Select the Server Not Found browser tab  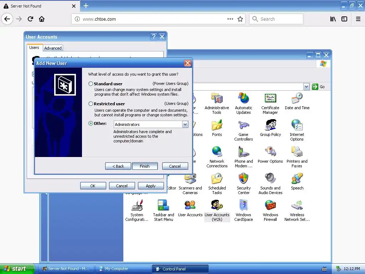click(40, 6)
